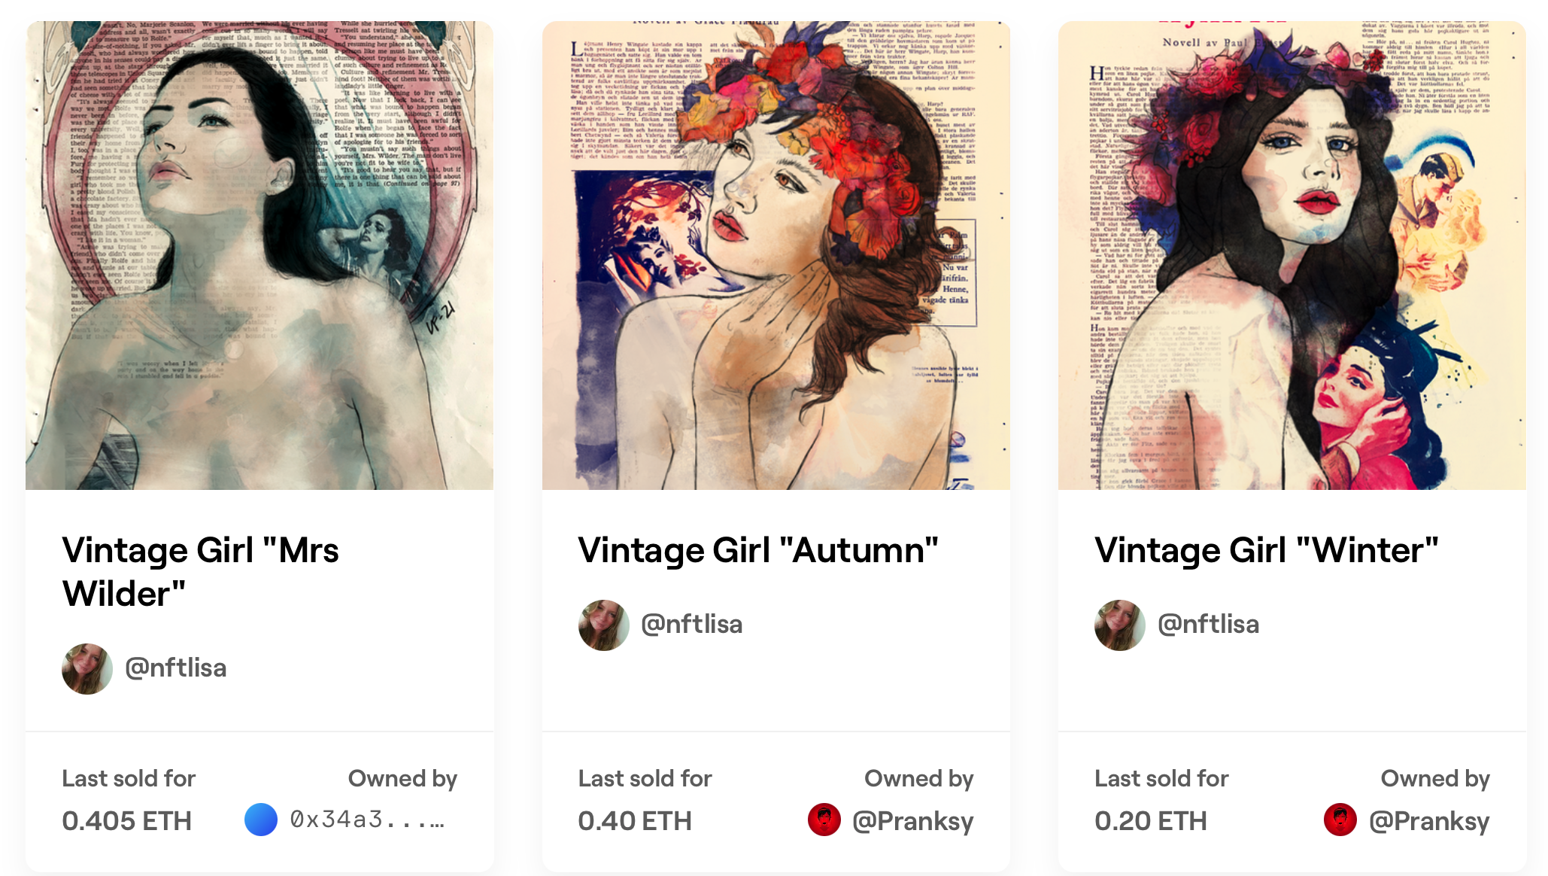Click nftlisa's avatar on the Mrs Wilder card
The image size is (1548, 876).
click(87, 668)
